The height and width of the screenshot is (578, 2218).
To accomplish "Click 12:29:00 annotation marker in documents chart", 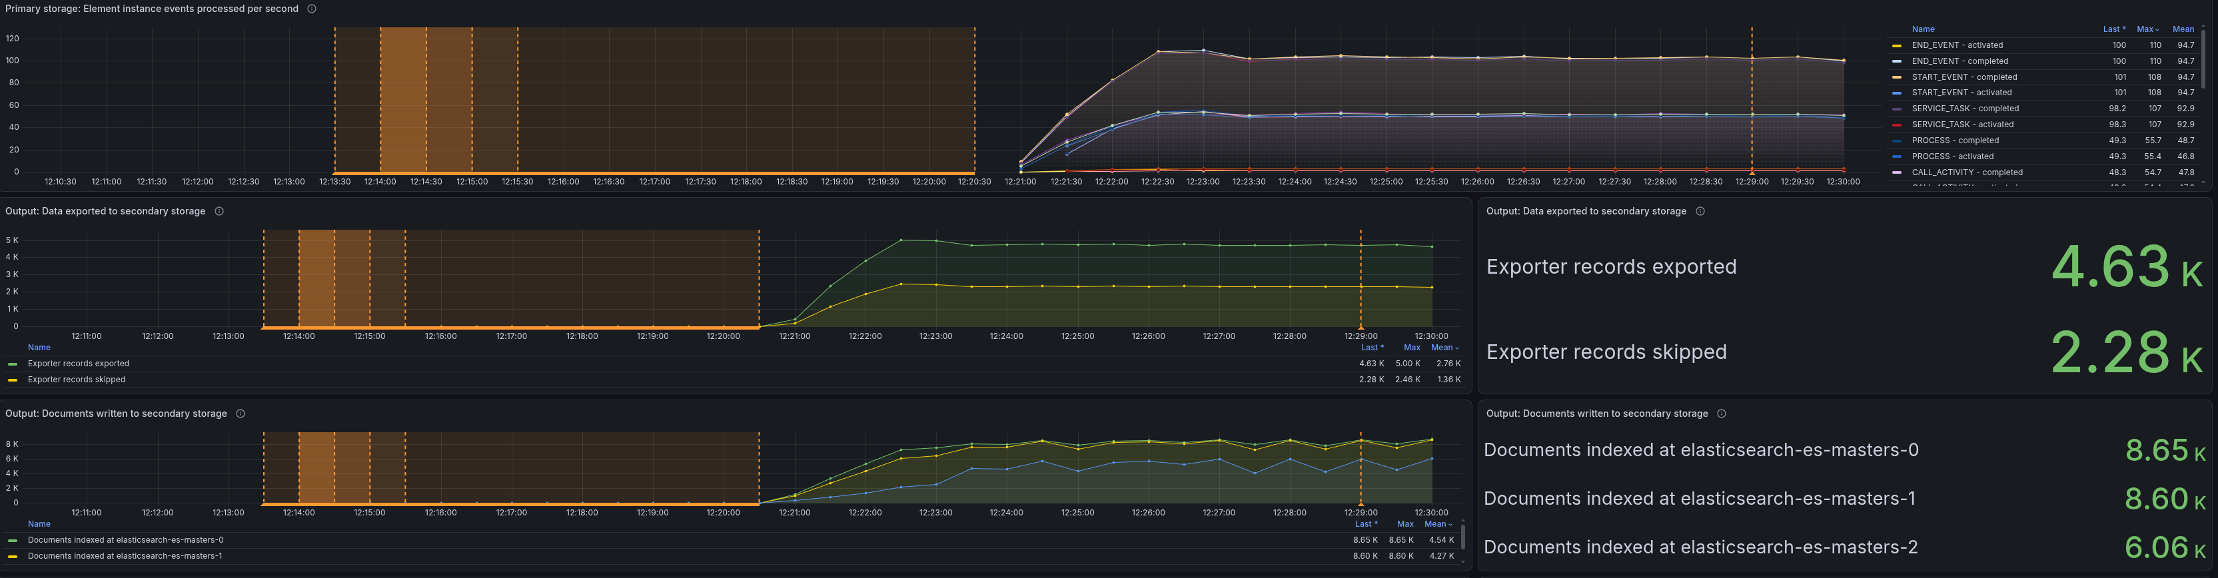I will coord(1361,503).
